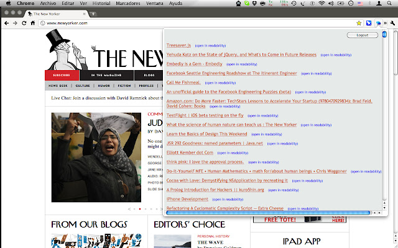Open Chrome's wrench settings menu
Screen dimensions: 398x248
pos(392,23)
